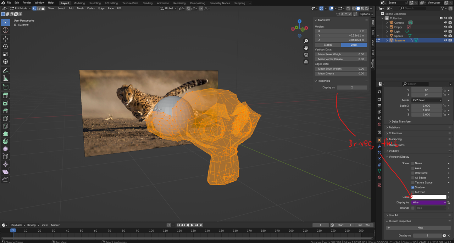454x243 pixels.
Task: Open the Mesh menu
Action: [80, 9]
